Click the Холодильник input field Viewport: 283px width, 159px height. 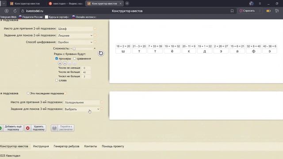point(82,102)
